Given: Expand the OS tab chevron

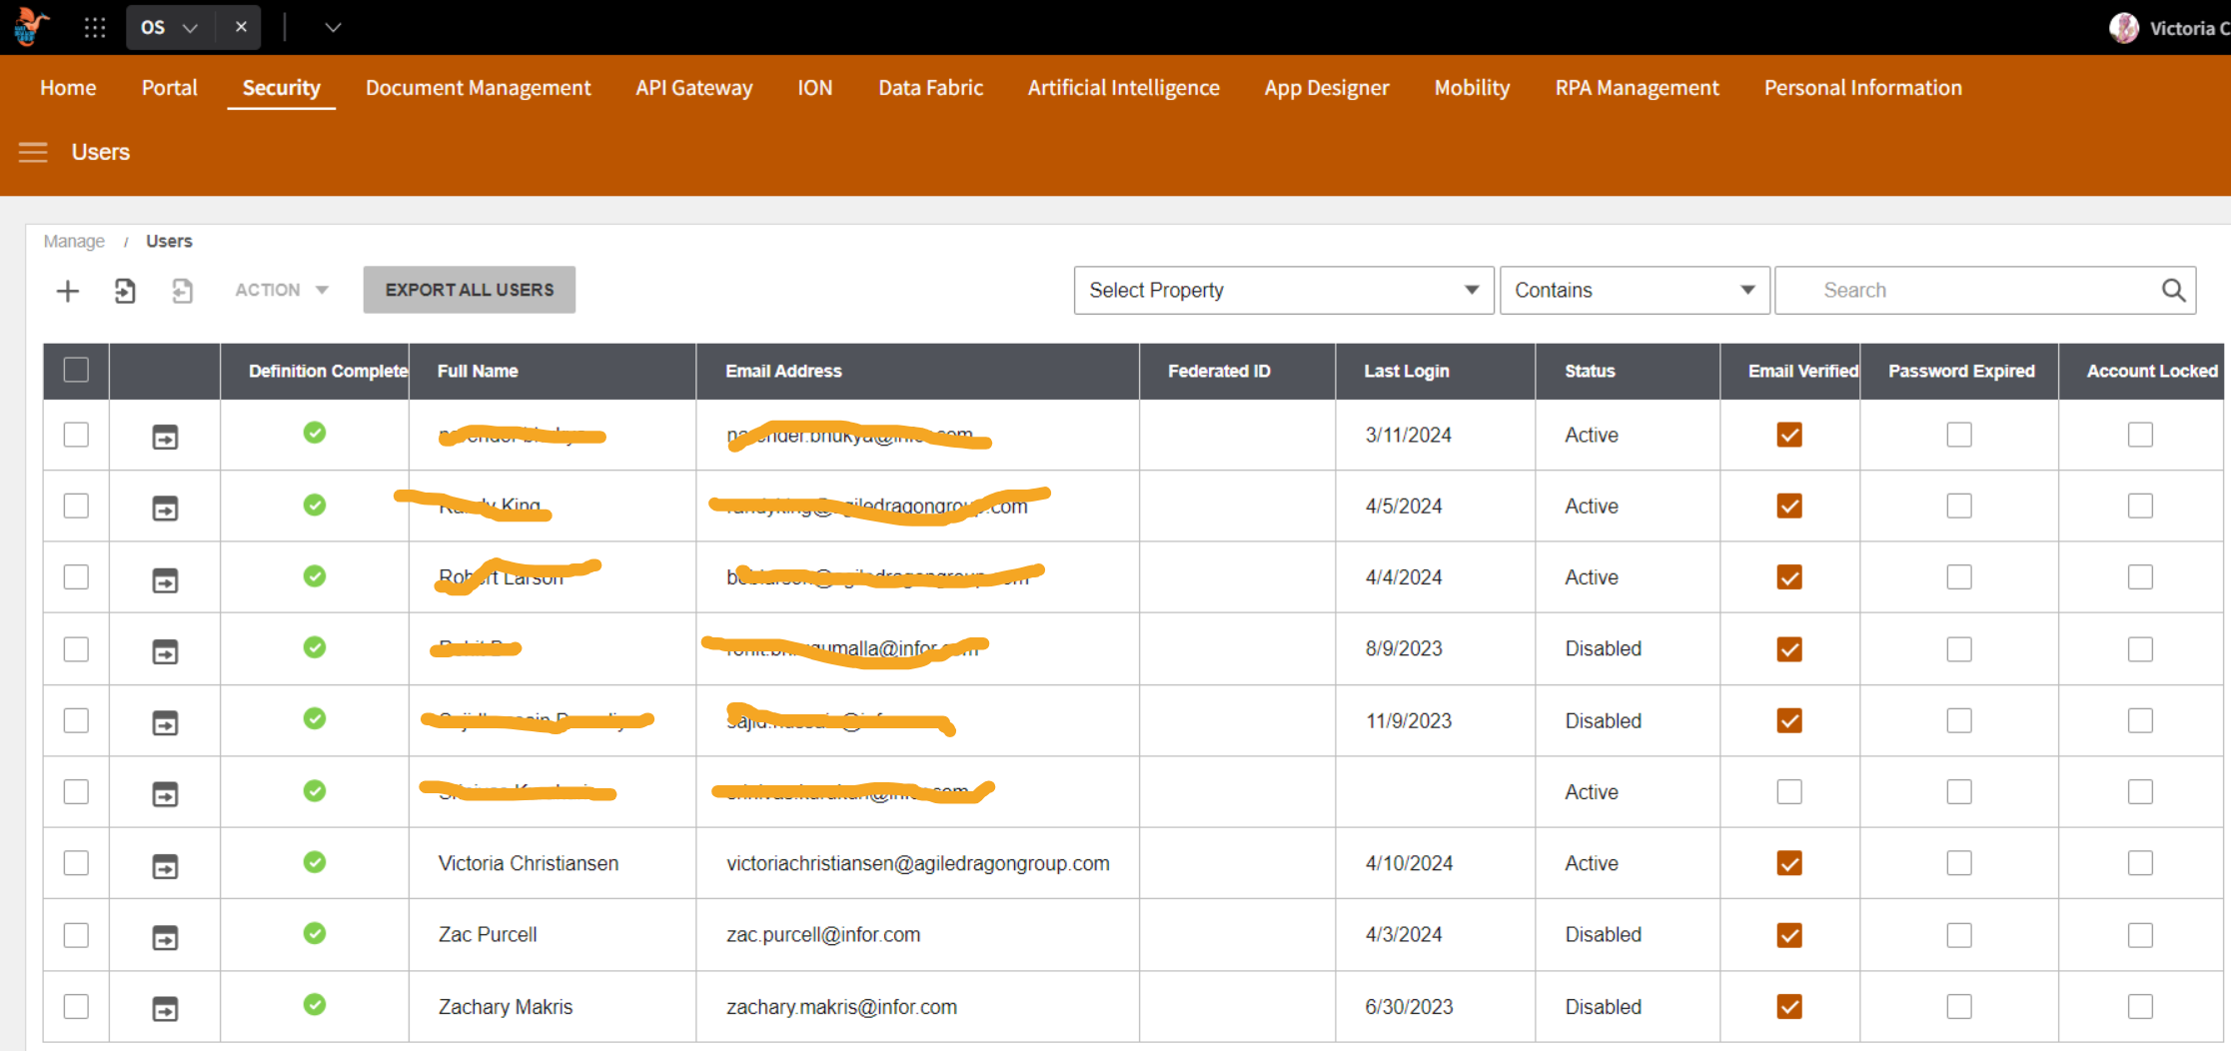Looking at the screenshot, I should tap(190, 28).
